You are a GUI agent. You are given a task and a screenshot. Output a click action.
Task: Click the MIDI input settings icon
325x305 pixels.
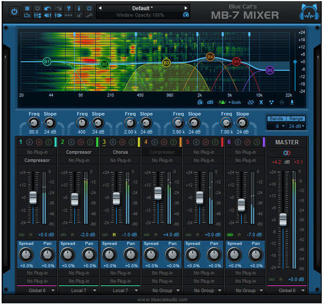pos(48,15)
